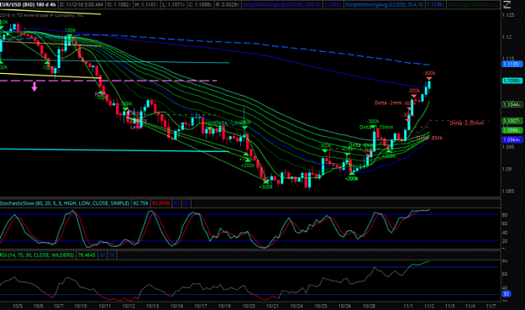Click the blue 30 bubble on RSI axis
The height and width of the screenshot is (310, 525).
click(506, 294)
